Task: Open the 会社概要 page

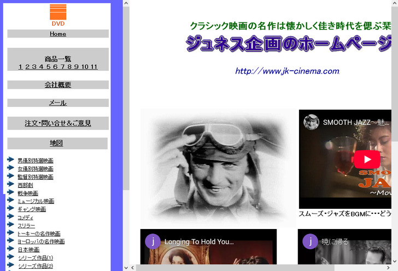Action: [x=58, y=85]
